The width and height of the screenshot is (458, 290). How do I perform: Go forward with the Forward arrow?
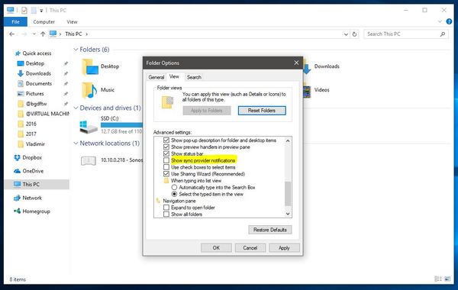[24, 34]
